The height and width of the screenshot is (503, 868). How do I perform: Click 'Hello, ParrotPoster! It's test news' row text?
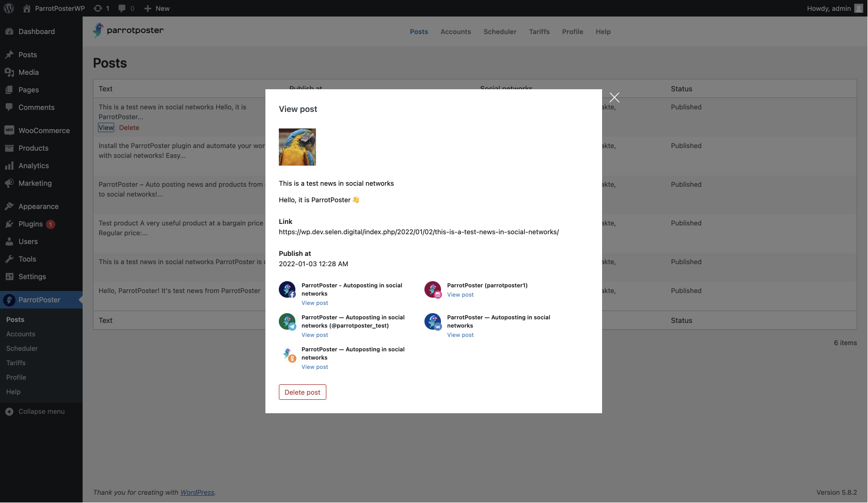180,291
